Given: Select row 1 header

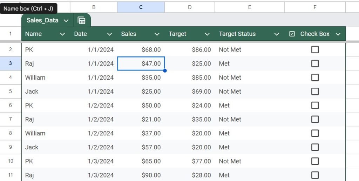Looking at the screenshot, I should coord(11,34).
